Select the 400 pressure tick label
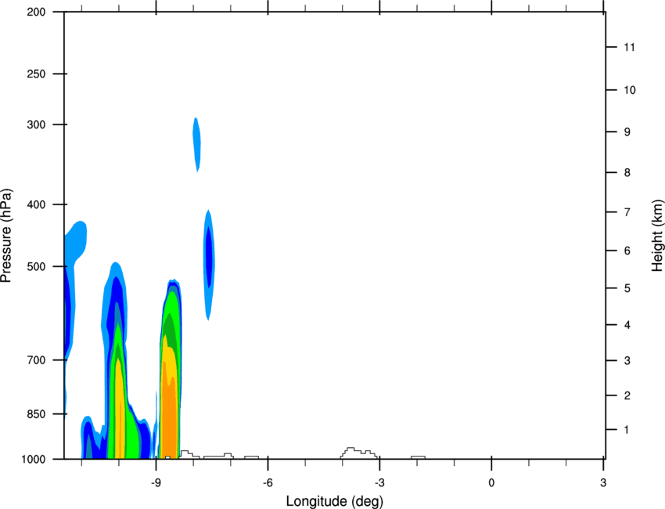665x509 pixels. [x=36, y=204]
